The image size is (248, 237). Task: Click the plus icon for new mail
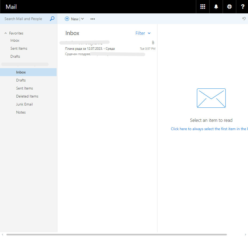tap(67, 19)
